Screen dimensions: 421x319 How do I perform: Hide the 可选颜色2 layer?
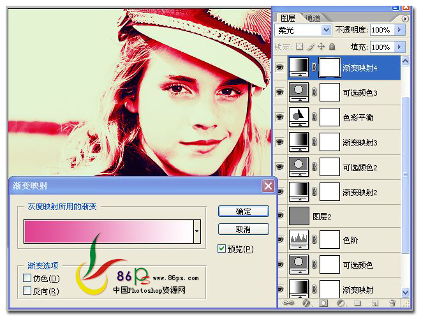[280, 167]
